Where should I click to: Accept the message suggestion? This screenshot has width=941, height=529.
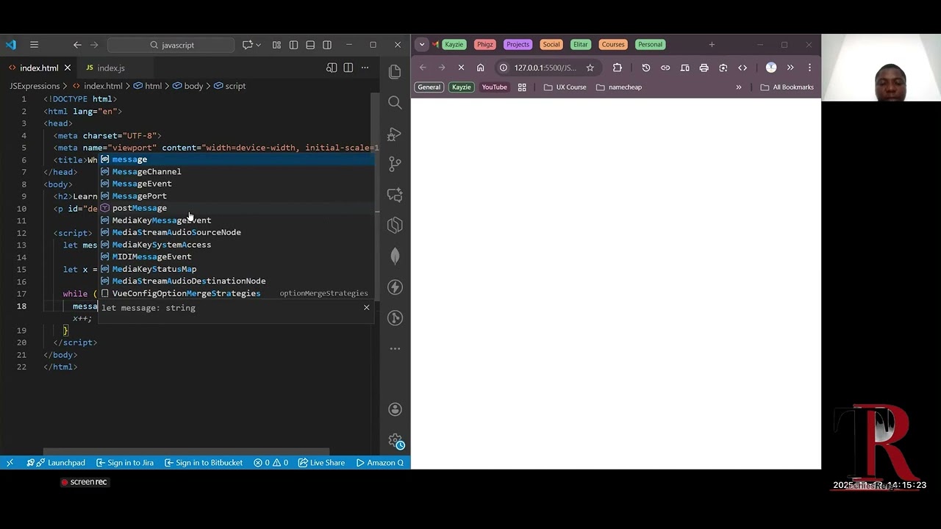[237, 159]
